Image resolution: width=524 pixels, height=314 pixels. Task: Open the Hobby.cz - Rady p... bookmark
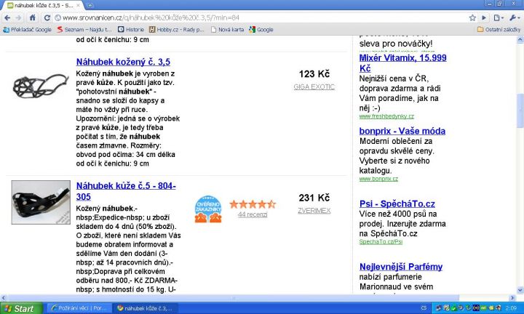click(x=176, y=30)
